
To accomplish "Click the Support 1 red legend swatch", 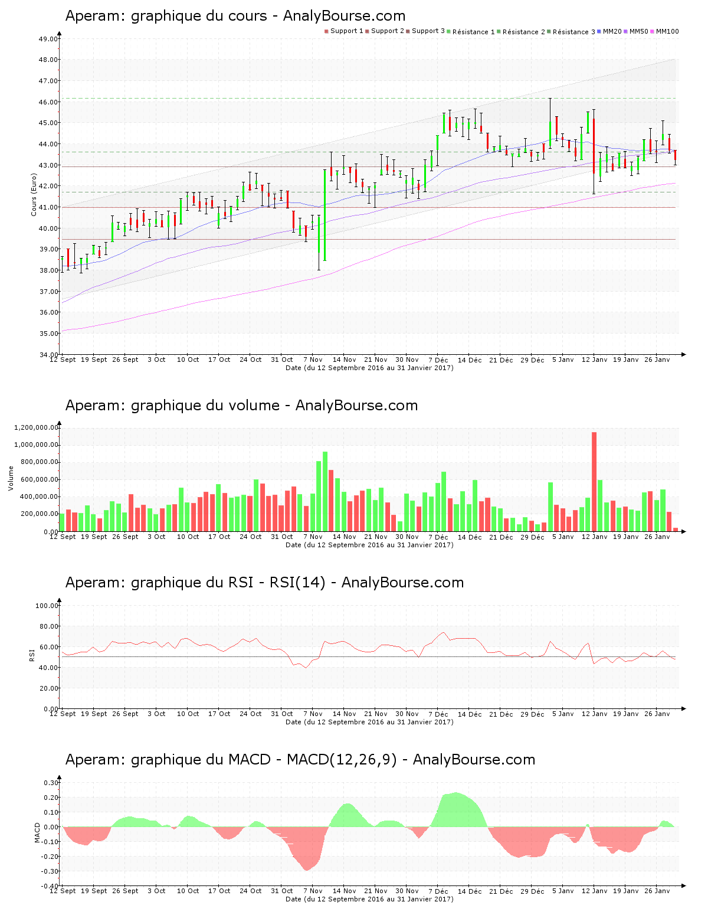I will [x=326, y=31].
